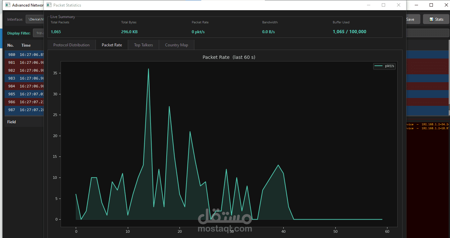Select packet row number 983
450x238 pixels.
[24, 78]
